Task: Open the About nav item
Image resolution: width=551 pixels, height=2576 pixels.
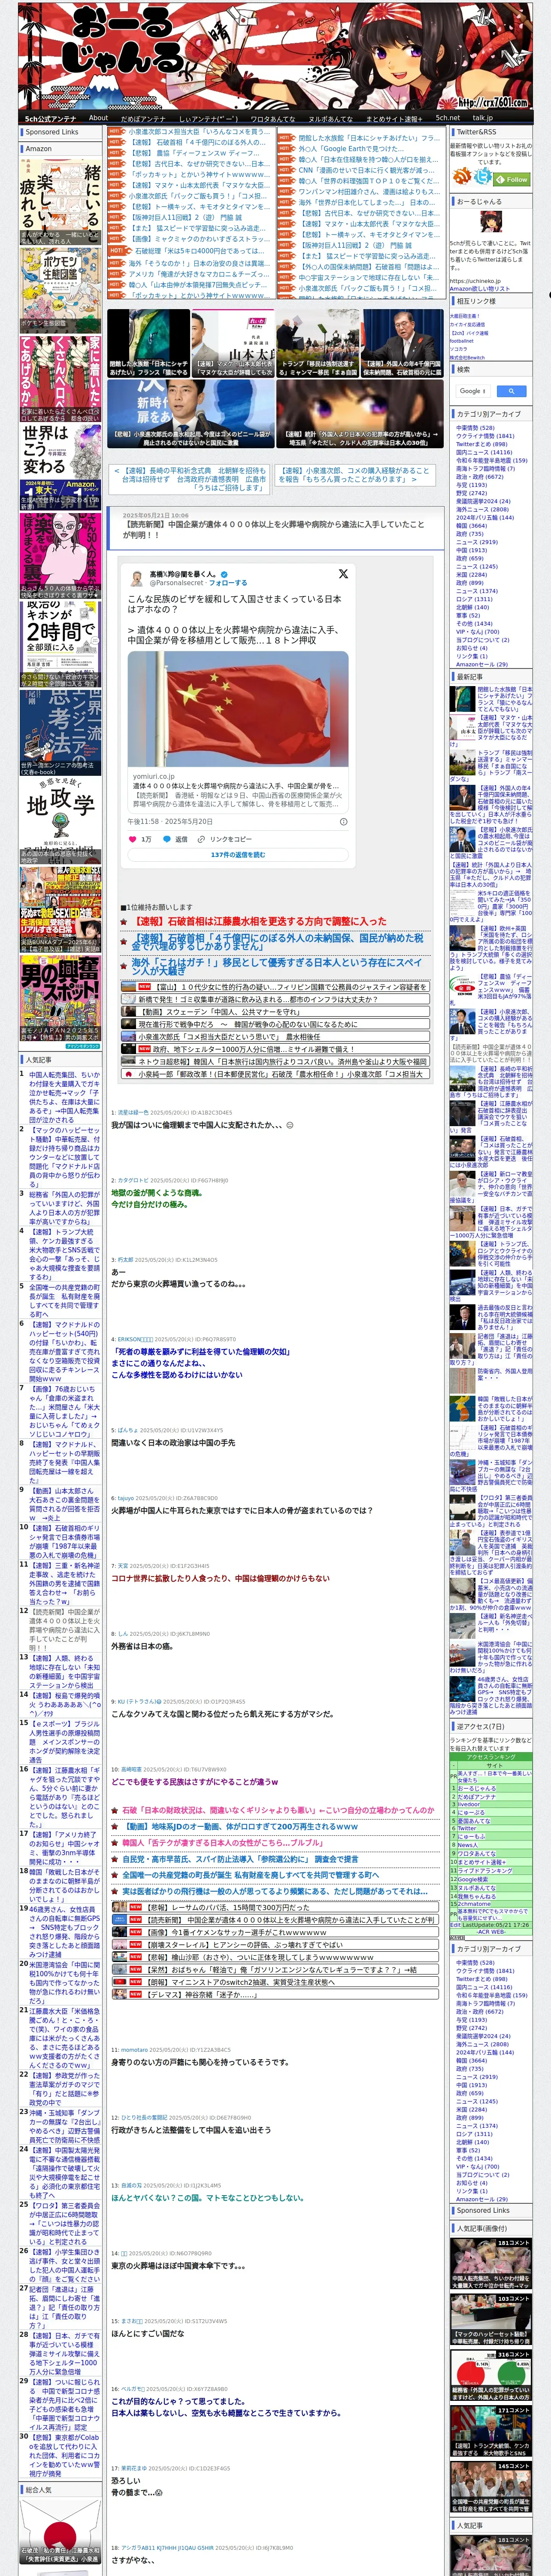Action: tap(98, 118)
